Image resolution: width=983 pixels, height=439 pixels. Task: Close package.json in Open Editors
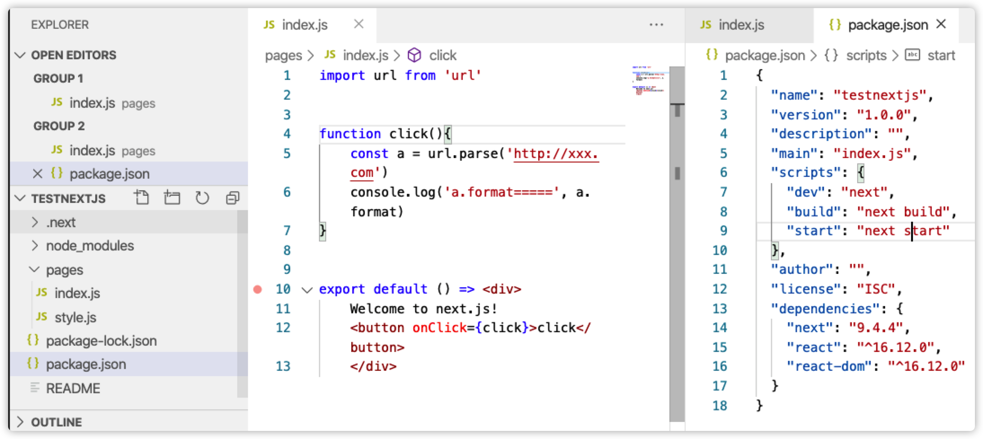(x=38, y=173)
